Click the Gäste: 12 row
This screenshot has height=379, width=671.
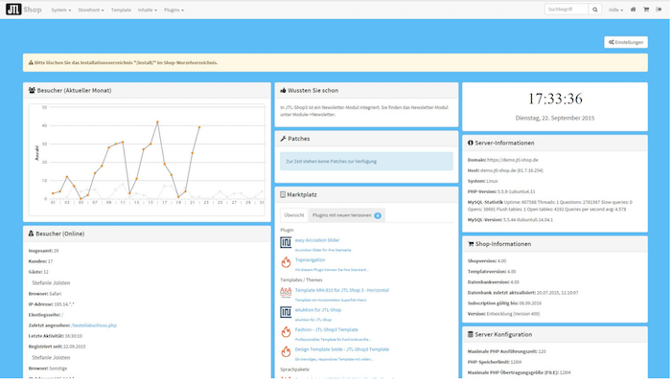pos(38,272)
